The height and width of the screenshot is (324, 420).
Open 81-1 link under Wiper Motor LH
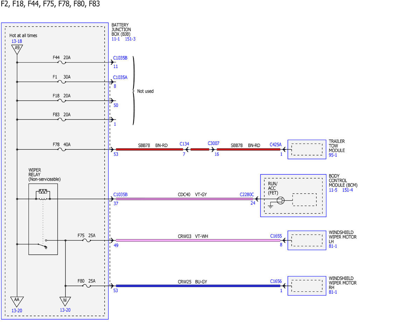333,246
